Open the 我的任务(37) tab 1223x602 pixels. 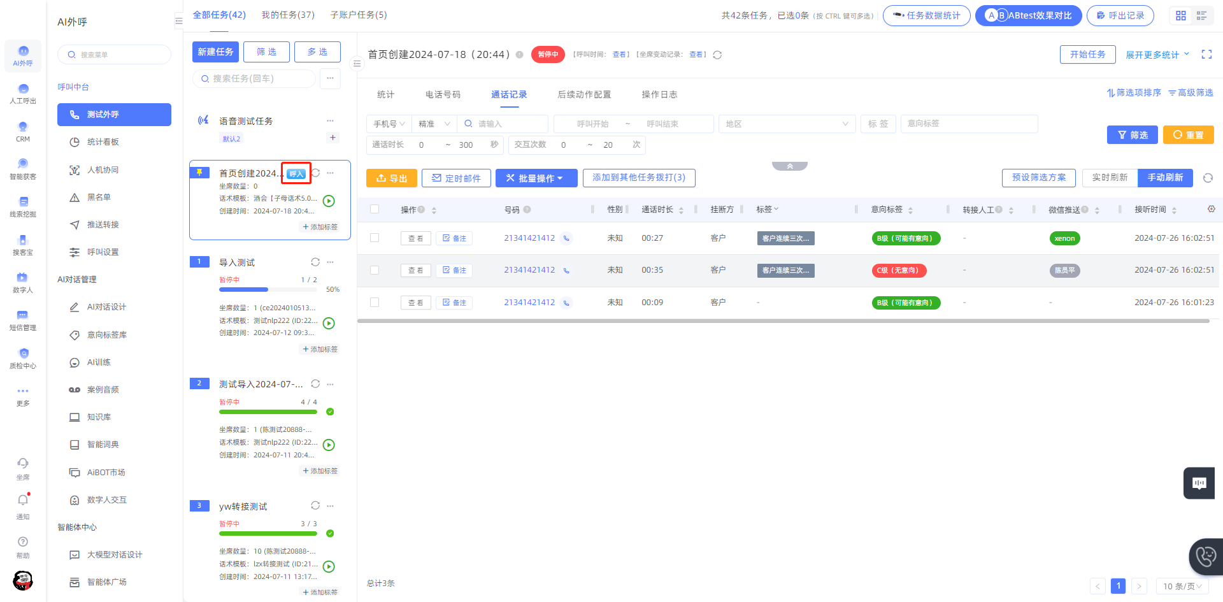(288, 15)
